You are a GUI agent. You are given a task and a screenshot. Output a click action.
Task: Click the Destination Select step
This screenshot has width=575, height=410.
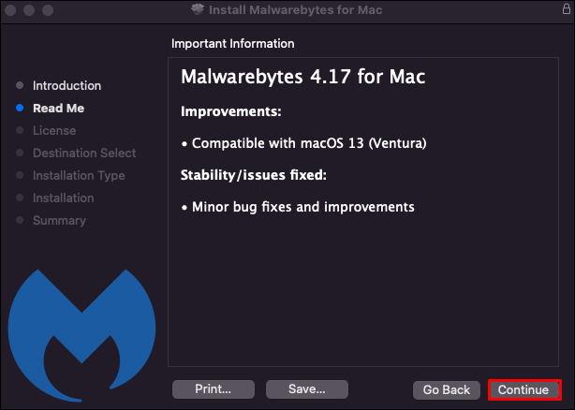pos(84,154)
